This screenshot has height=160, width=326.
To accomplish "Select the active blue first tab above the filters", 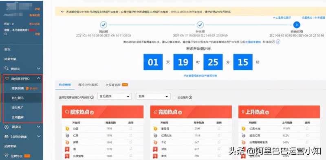I will (65, 85).
